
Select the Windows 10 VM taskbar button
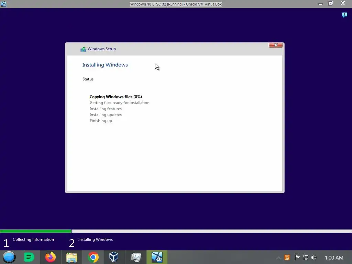pyautogui.click(x=157, y=257)
